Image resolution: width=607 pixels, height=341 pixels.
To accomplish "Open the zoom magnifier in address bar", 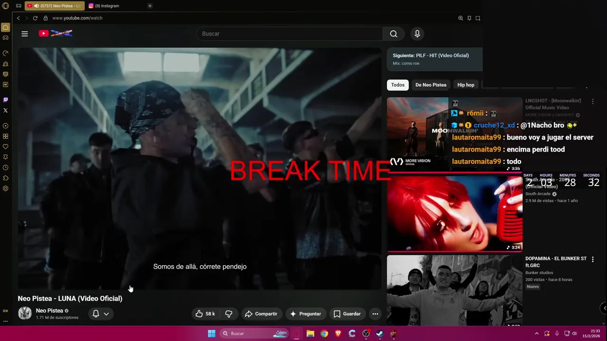I will pos(460,18).
